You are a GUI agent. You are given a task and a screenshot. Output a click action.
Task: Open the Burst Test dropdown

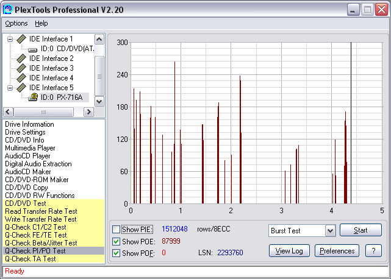330,231
